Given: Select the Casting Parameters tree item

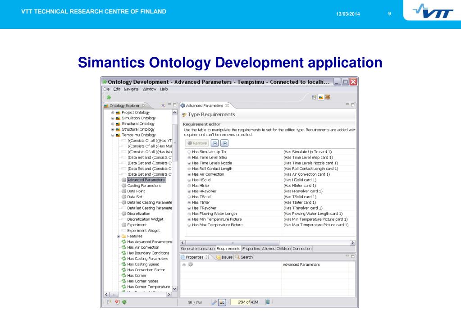Looking at the screenshot, I should [x=144, y=186].
